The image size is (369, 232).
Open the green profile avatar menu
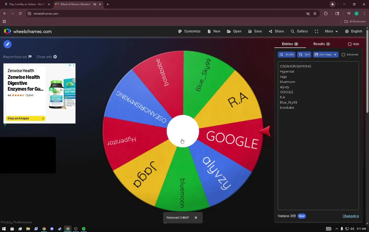[356, 14]
